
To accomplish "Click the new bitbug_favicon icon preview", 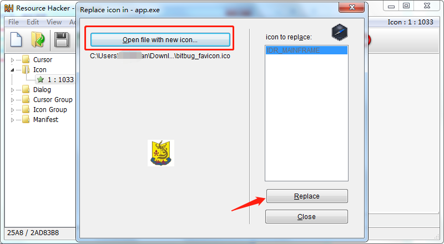I will coord(161,153).
